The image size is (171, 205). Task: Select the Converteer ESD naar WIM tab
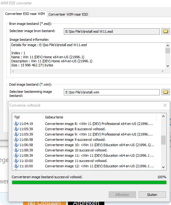click(x=25, y=14)
